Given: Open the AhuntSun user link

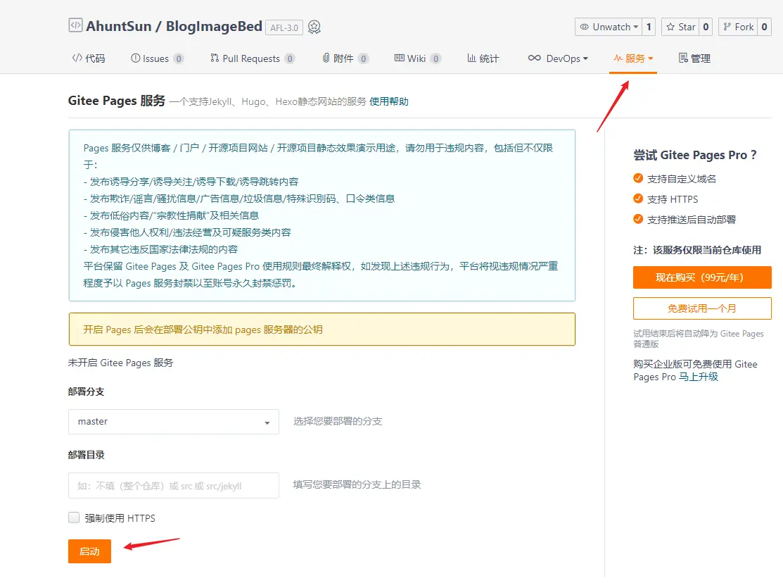Looking at the screenshot, I should [119, 26].
